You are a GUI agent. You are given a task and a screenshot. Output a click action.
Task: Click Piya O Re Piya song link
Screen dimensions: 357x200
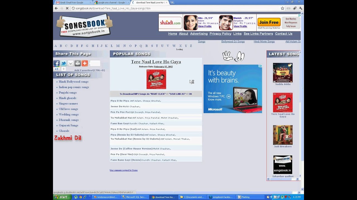point(120,101)
